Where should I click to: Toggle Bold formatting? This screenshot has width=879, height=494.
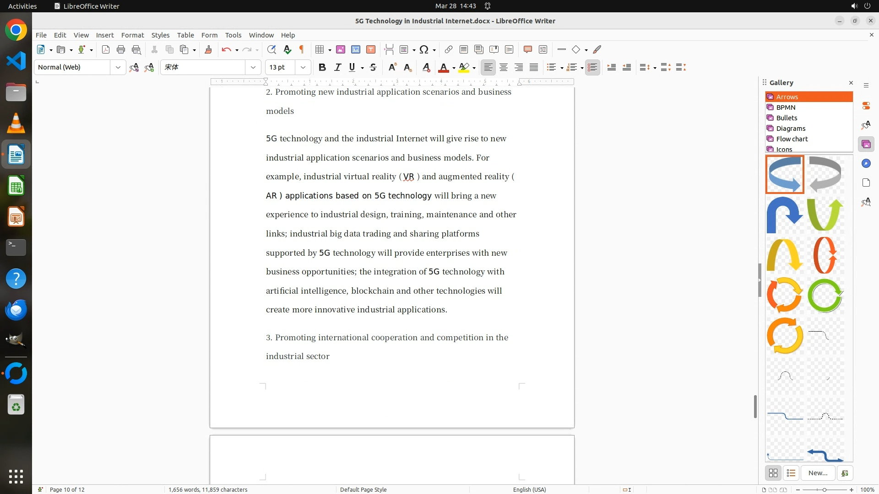coord(322,67)
